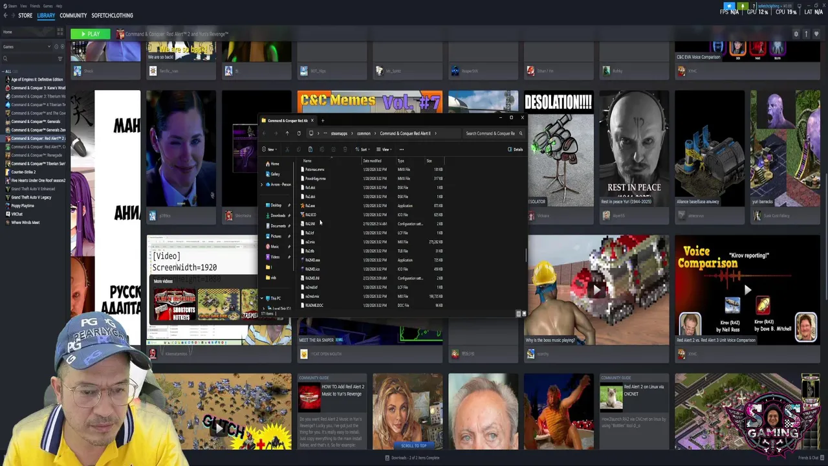Open the New dropdown in File Explorer

pos(269,150)
